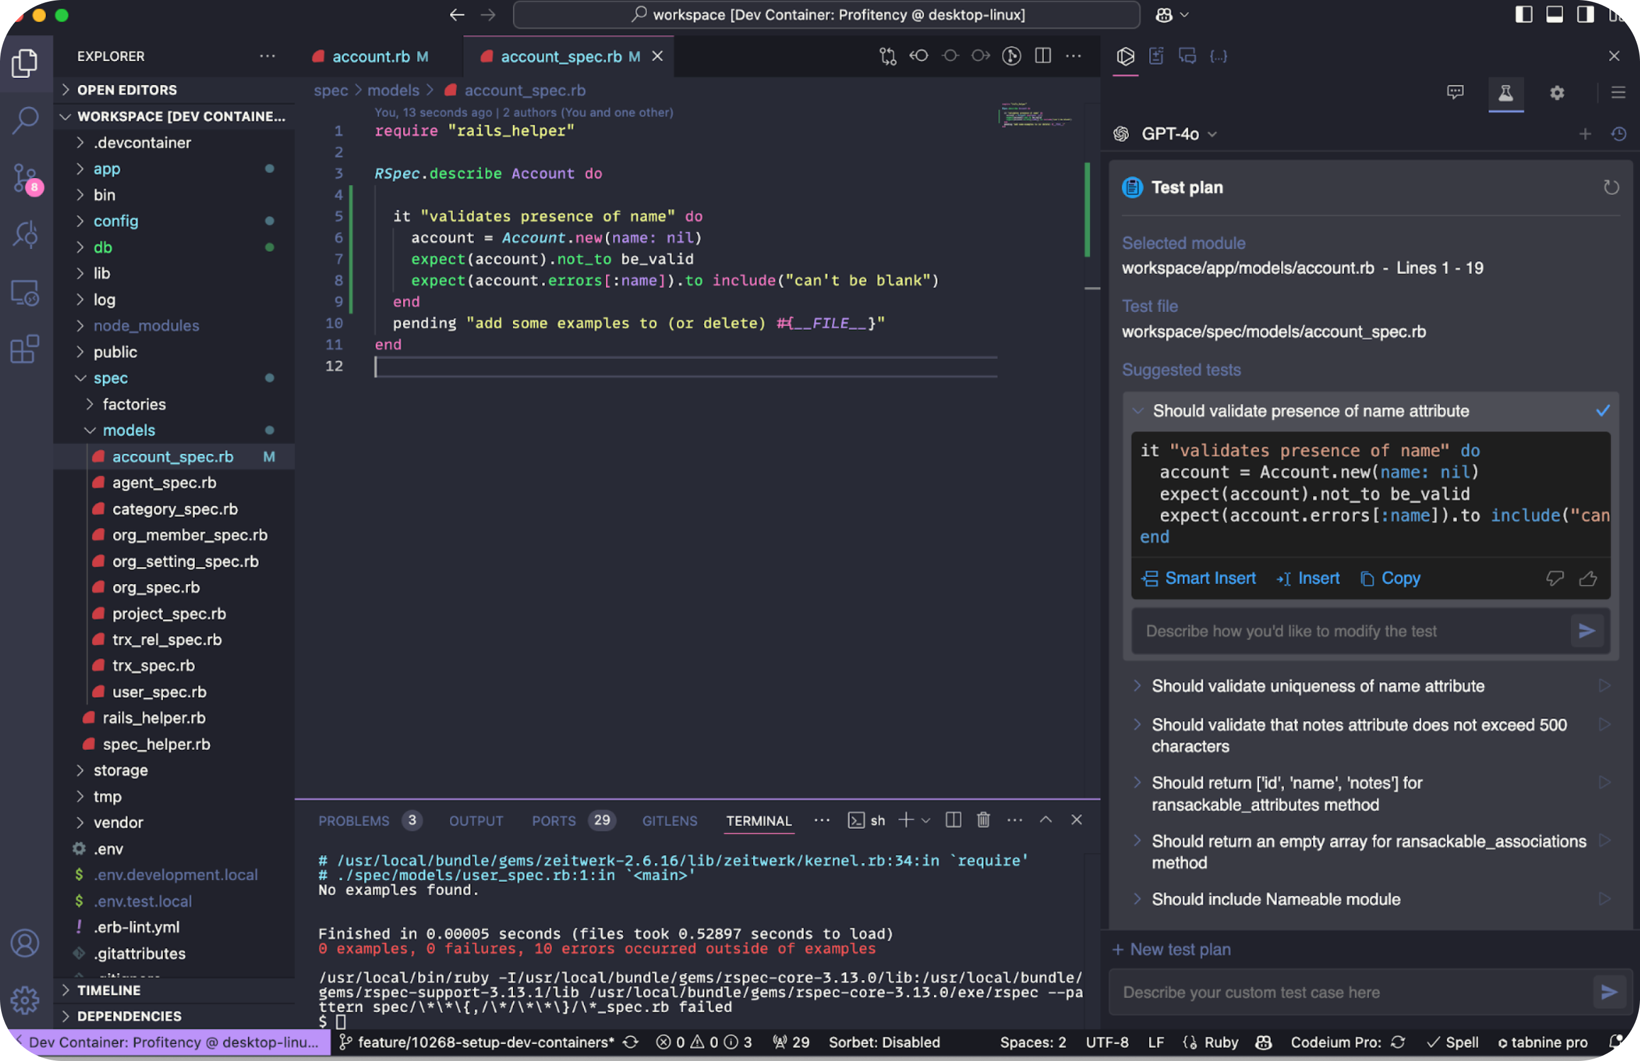Open chat history clock icon
This screenshot has height=1061, width=1640.
point(1618,134)
